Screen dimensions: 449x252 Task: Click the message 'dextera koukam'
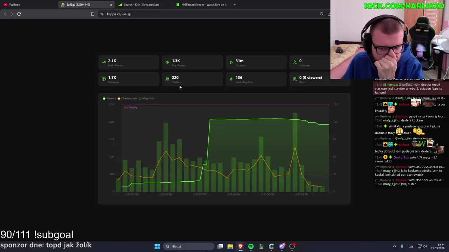[412, 120]
